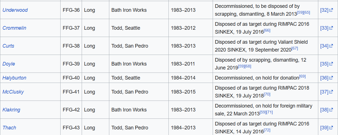The height and width of the screenshot is (135, 338).
Task: Open the Underwood ship article link
Action: (15, 10)
